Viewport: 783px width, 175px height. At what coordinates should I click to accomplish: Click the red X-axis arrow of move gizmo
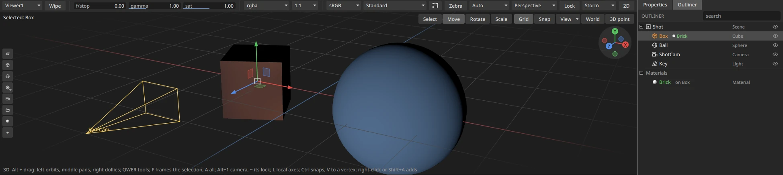pyautogui.click(x=290, y=87)
